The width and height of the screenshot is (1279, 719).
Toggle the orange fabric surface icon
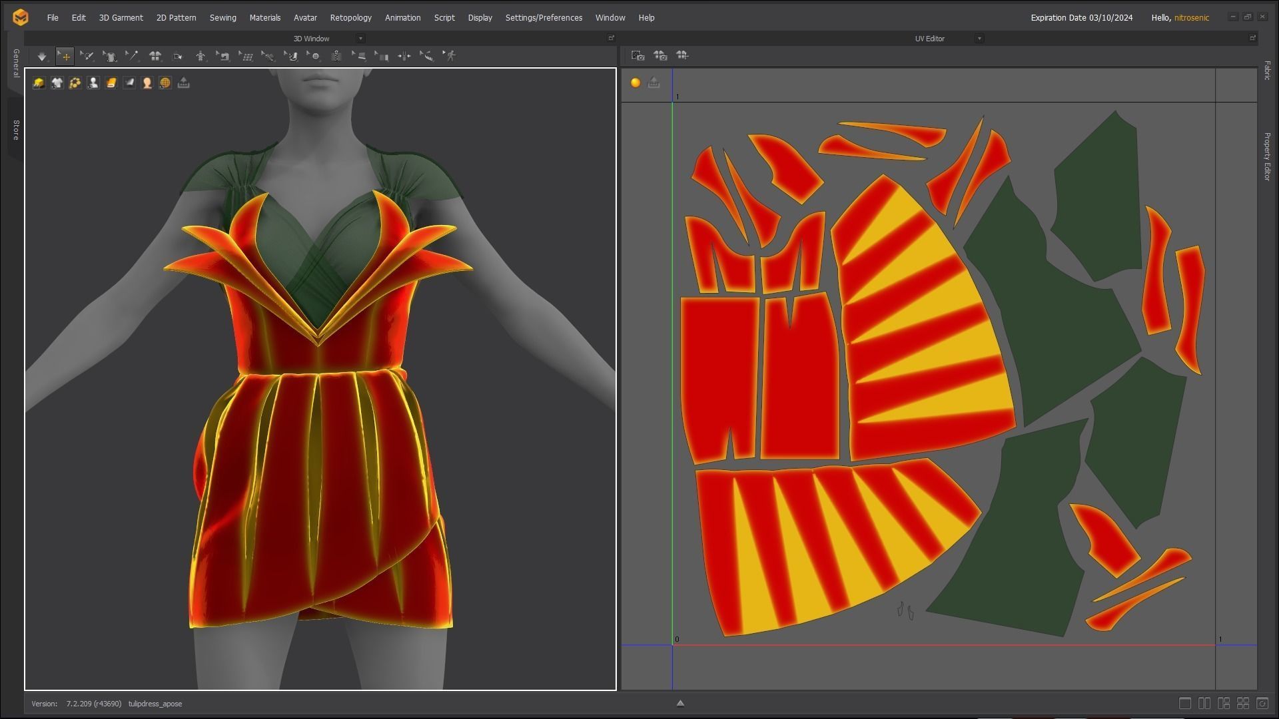tap(111, 83)
